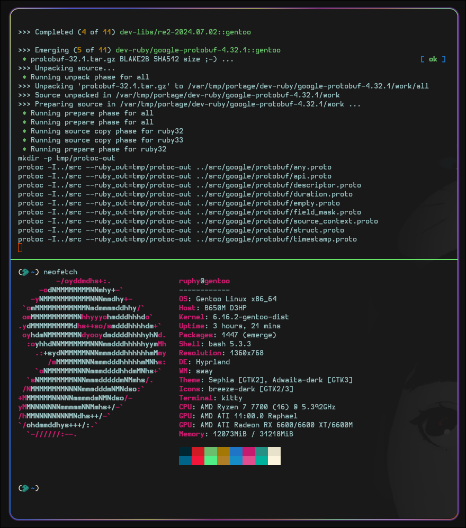
Task: Click the 'Preparing source in' line
Action: tap(189, 104)
